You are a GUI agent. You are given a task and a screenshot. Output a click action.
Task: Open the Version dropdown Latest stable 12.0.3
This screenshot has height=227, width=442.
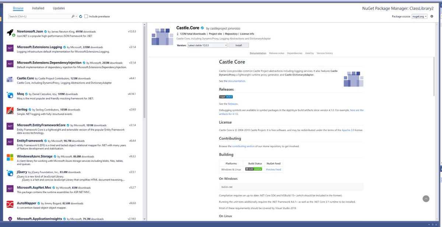207,45
